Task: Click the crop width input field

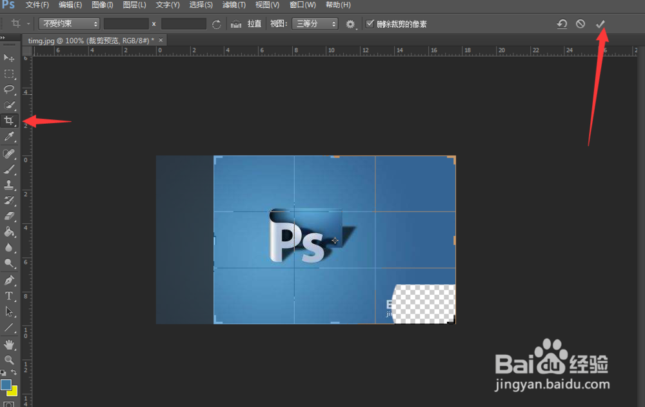Action: coord(126,24)
